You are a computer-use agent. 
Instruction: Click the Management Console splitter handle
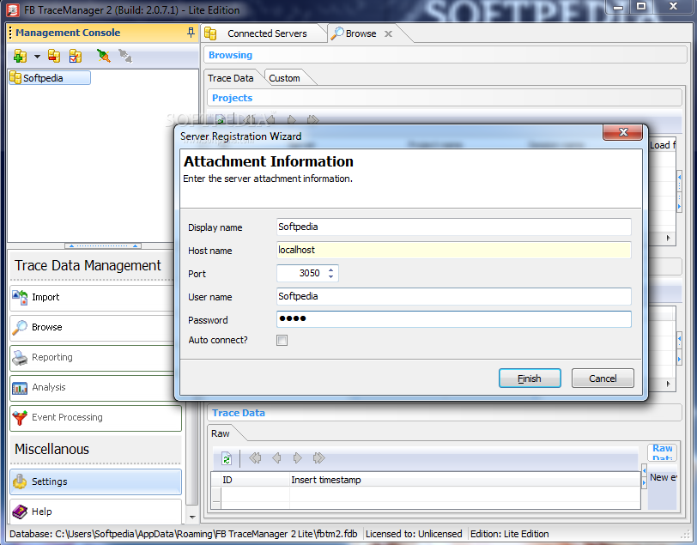103,245
